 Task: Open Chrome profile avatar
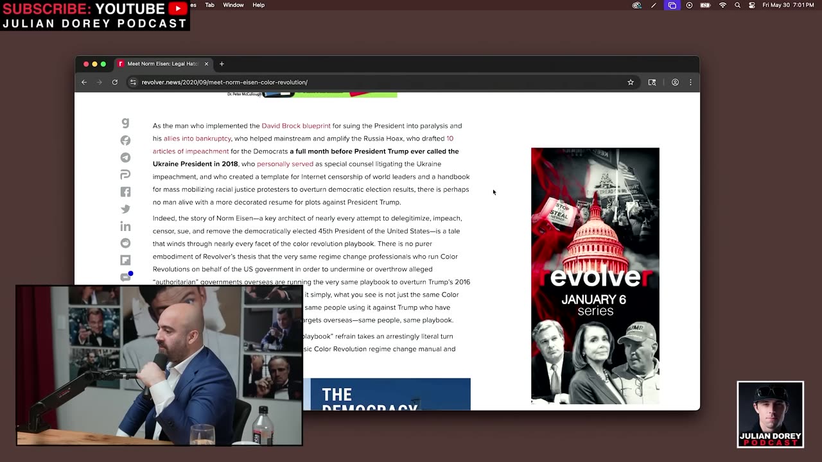[x=675, y=82]
